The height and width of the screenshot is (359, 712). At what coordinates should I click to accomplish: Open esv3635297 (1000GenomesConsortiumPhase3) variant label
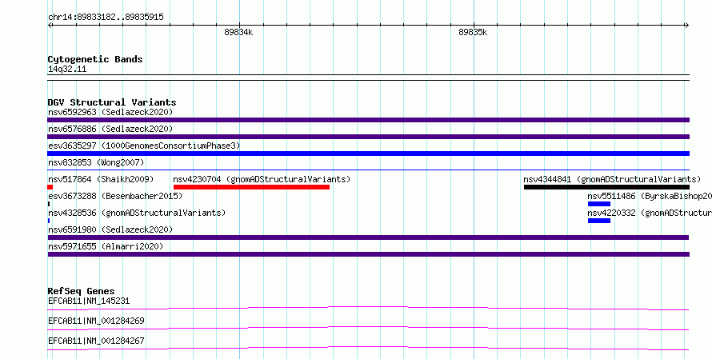pos(144,146)
